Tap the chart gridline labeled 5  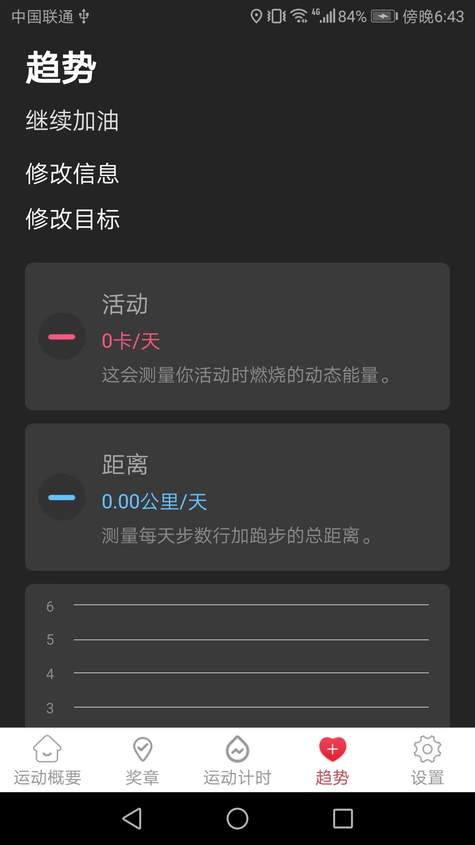[x=251, y=639]
